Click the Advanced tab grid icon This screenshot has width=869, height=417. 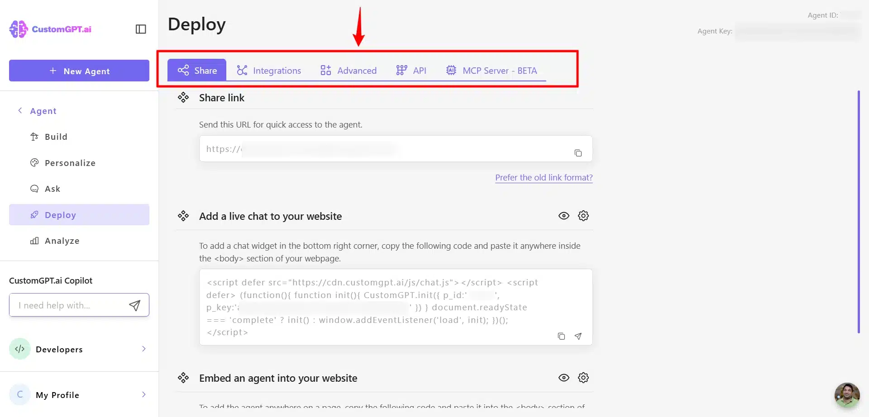point(326,70)
